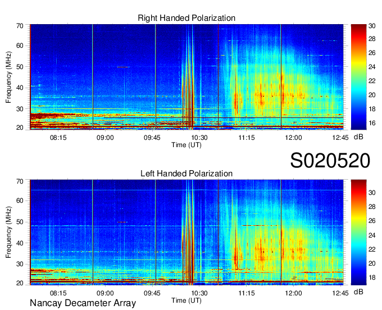Click the 12:45 tick label on bottom plot
The height and width of the screenshot is (310, 382).
click(x=340, y=293)
